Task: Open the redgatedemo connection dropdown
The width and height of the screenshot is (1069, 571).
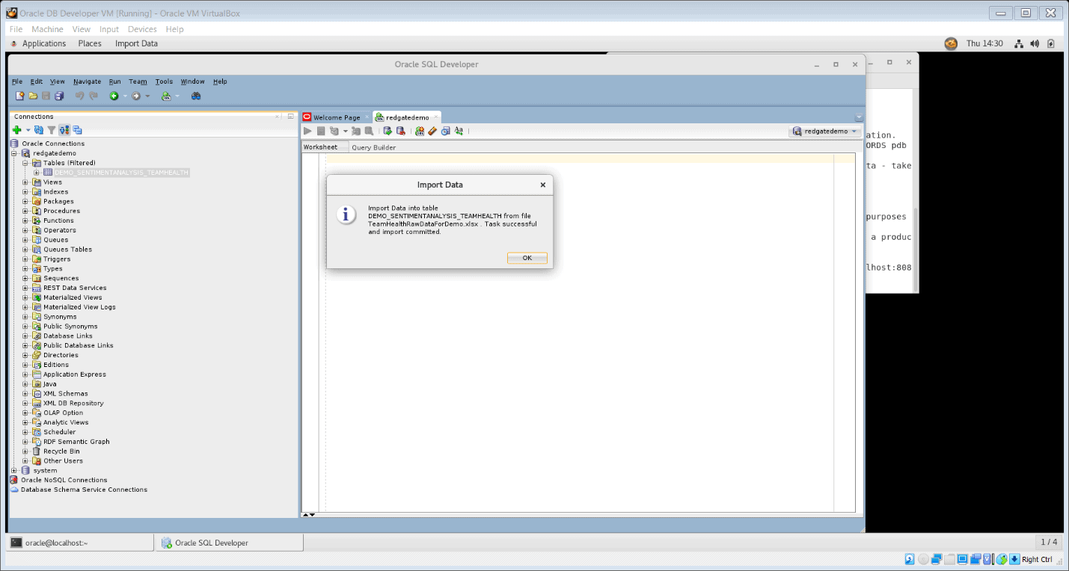Action: click(x=826, y=131)
